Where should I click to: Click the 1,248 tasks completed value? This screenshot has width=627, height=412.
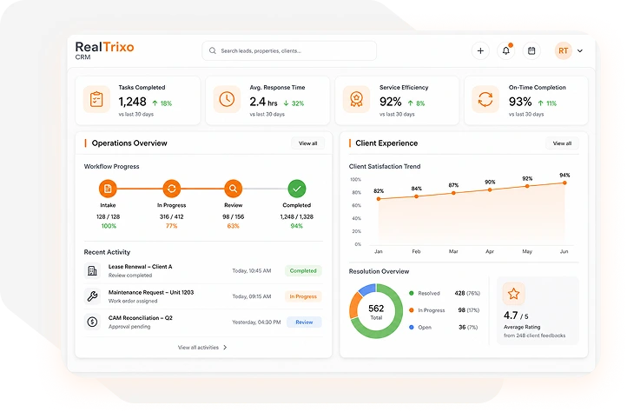(x=132, y=102)
